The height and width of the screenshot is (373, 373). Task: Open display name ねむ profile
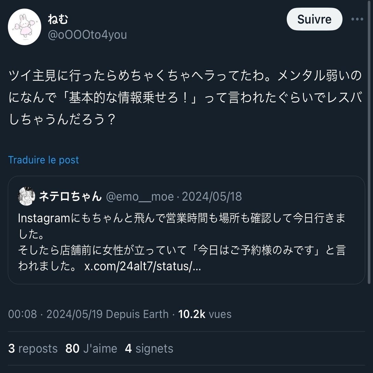tap(58, 19)
